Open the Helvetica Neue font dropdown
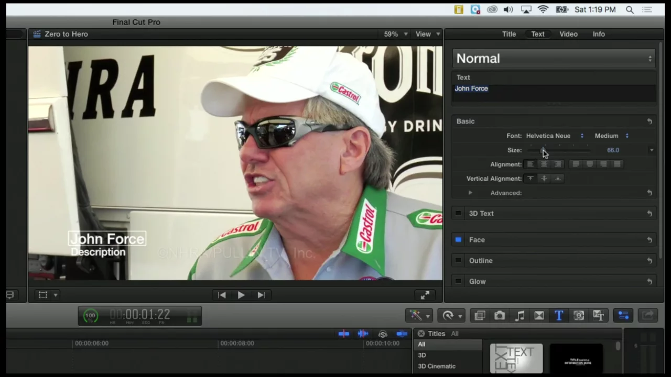 (555, 136)
